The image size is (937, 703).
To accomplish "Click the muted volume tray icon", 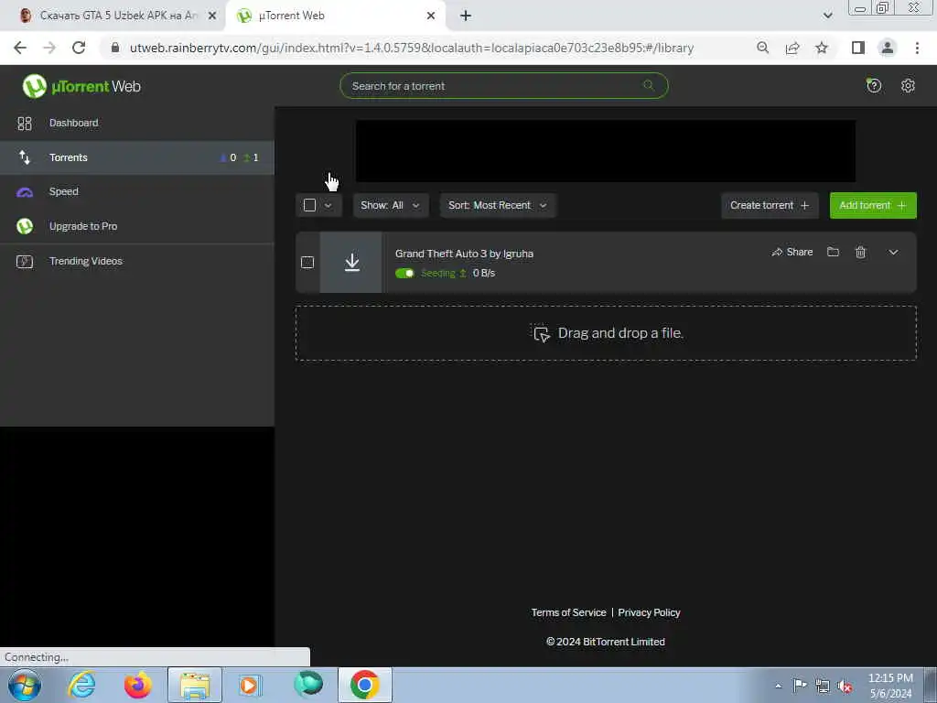I will pos(844,686).
